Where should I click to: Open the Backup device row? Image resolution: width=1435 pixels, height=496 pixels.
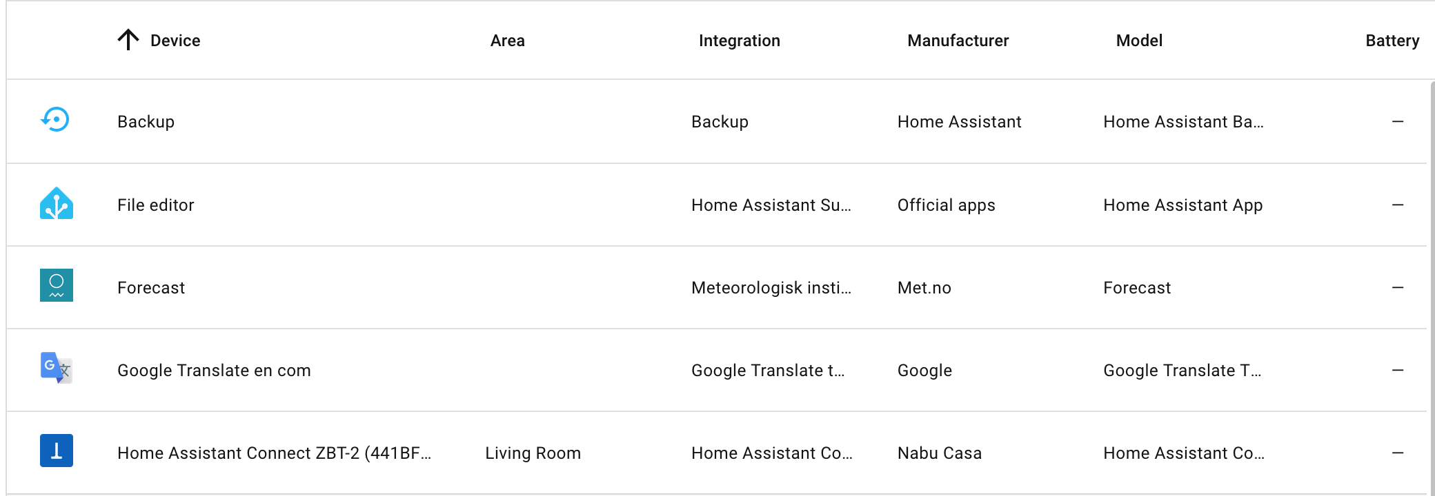716,121
